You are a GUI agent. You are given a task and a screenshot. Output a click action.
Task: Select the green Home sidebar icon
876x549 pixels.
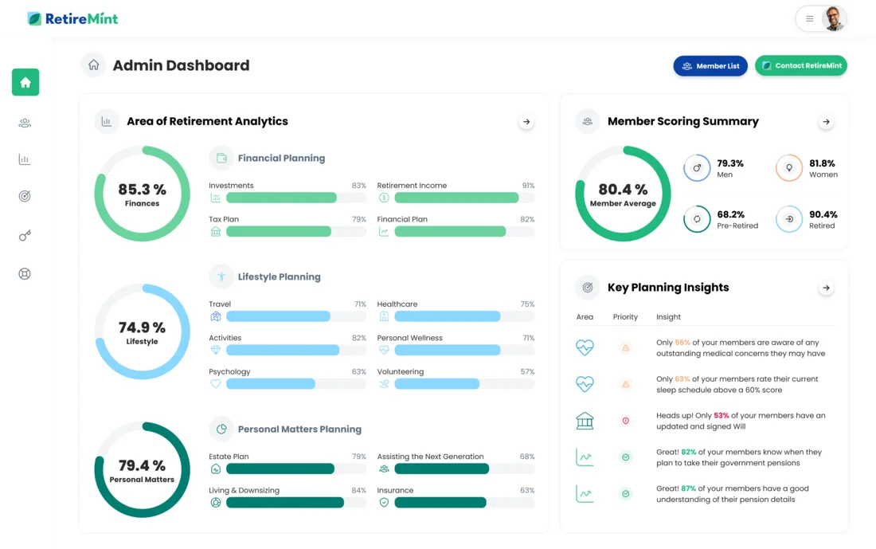(25, 82)
